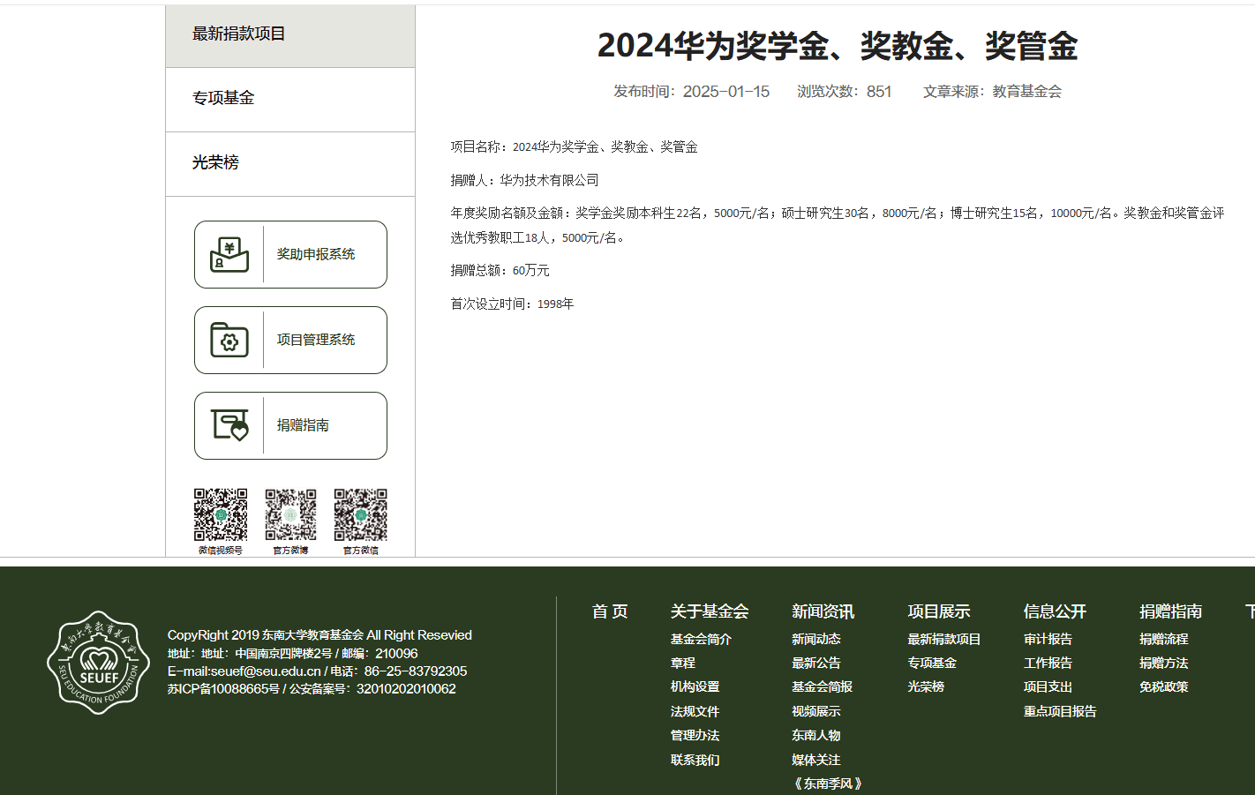This screenshot has width=1255, height=795.
Task: View the 微信视频号 QR code
Action: pyautogui.click(x=221, y=514)
